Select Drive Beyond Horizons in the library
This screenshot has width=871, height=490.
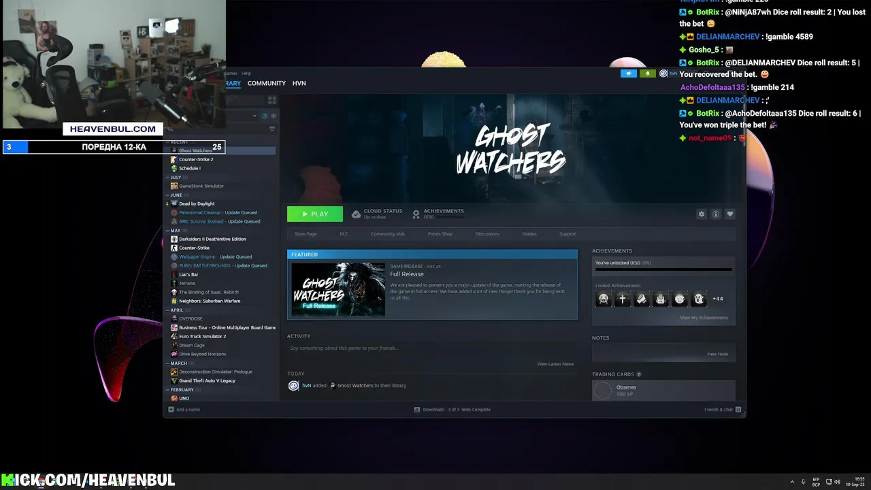tap(202, 354)
